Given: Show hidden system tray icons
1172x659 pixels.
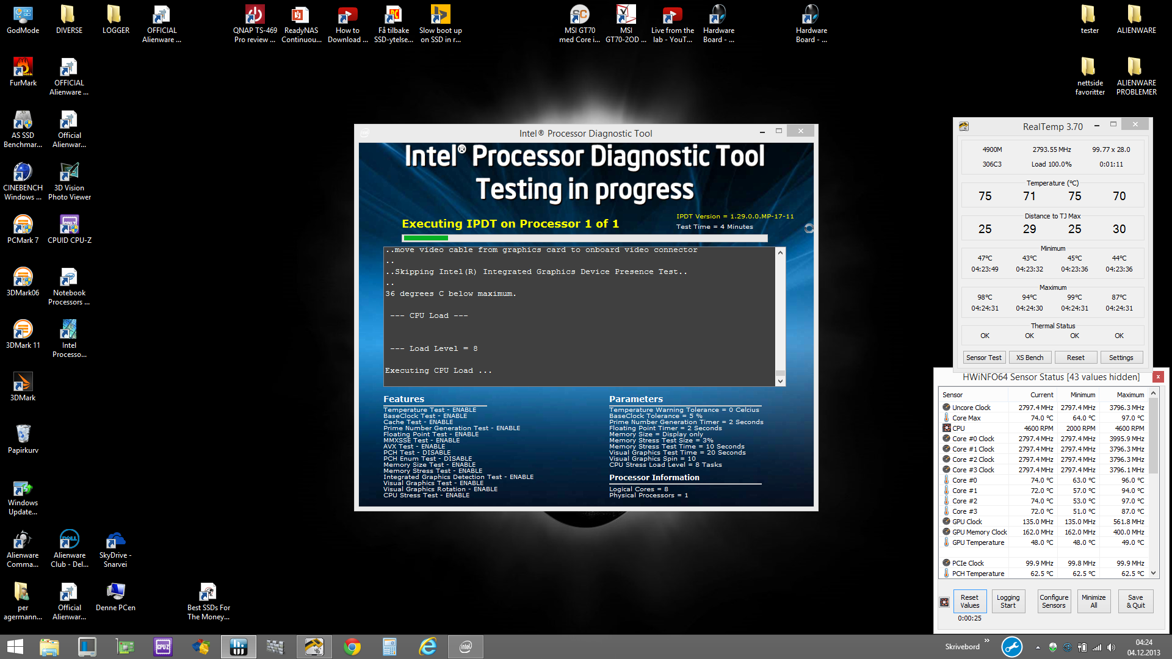Looking at the screenshot, I should pyautogui.click(x=1038, y=647).
